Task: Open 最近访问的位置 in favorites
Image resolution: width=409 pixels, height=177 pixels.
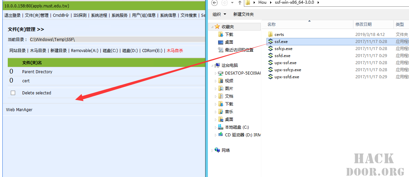Action: (x=239, y=50)
